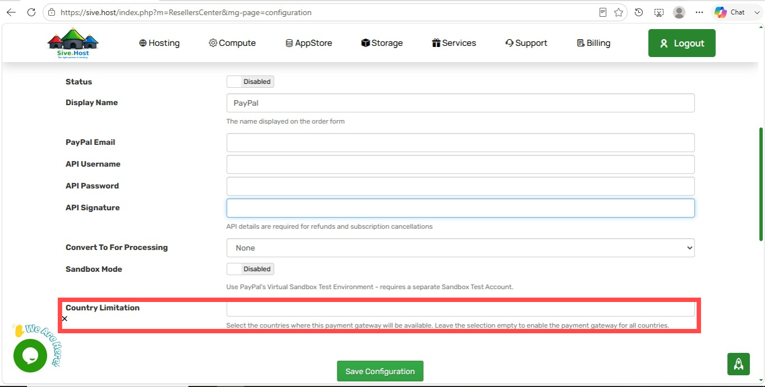
Task: Add page to favorites star icon
Action: [x=619, y=12]
